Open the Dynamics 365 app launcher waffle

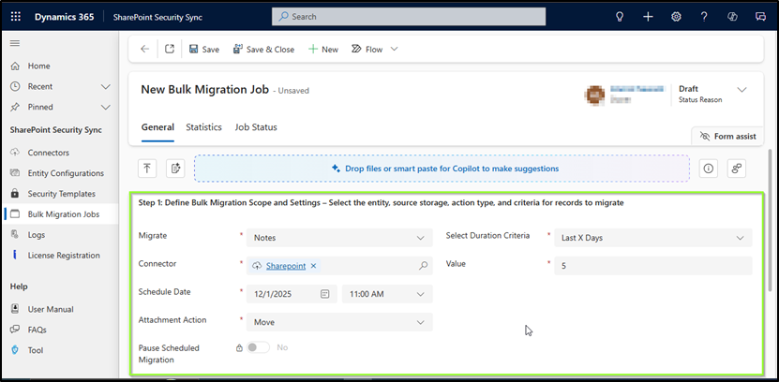click(17, 16)
